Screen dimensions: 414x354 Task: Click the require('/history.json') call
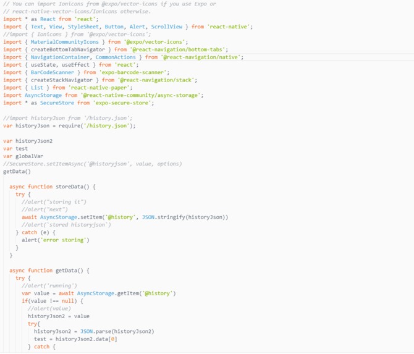(x=96, y=126)
